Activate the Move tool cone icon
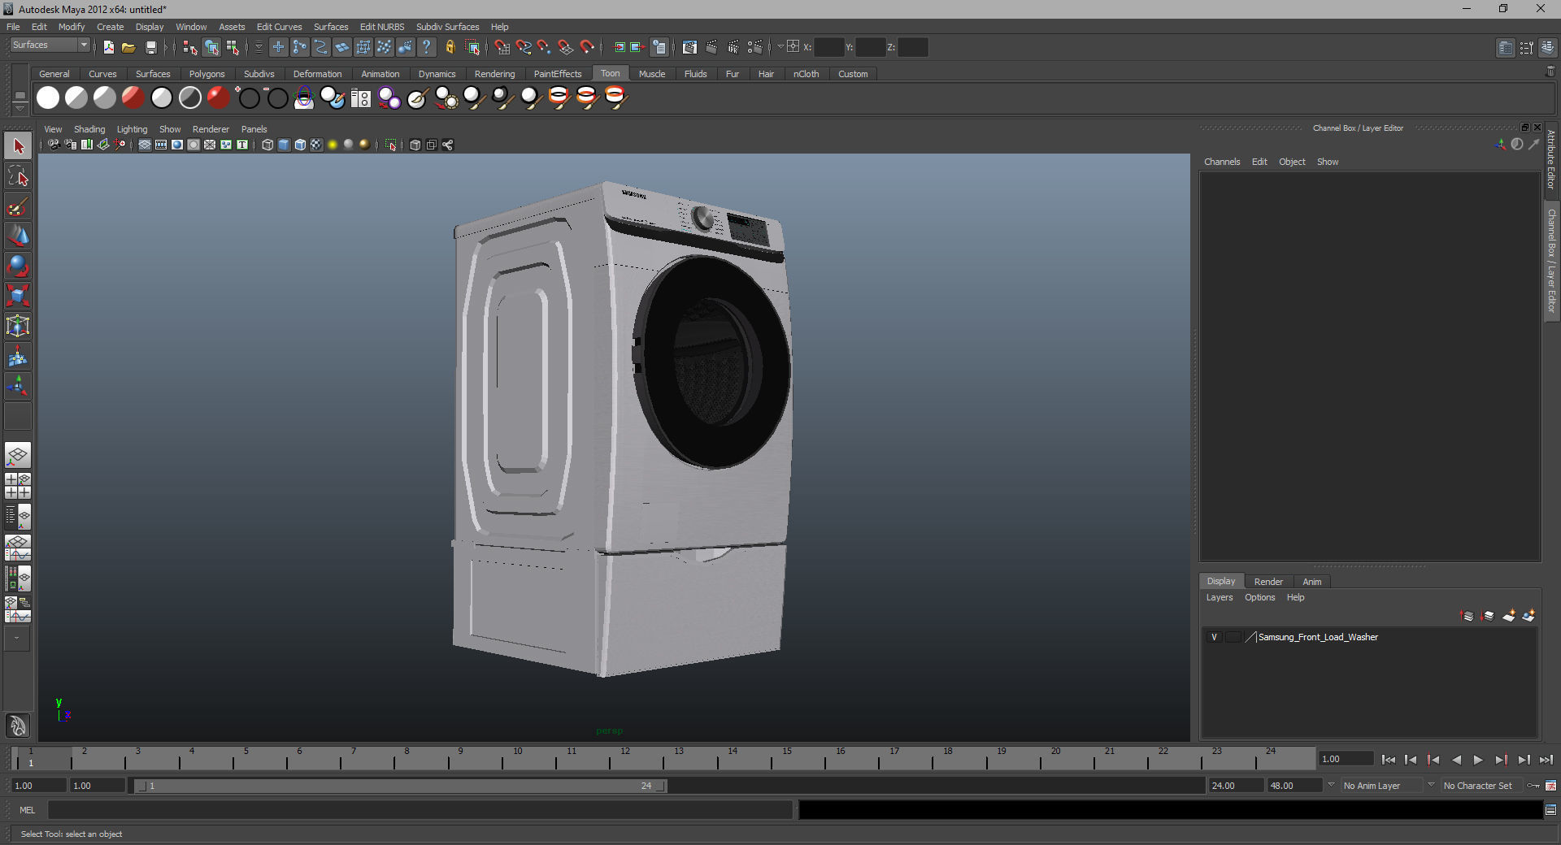The height and width of the screenshot is (845, 1561). [18, 236]
